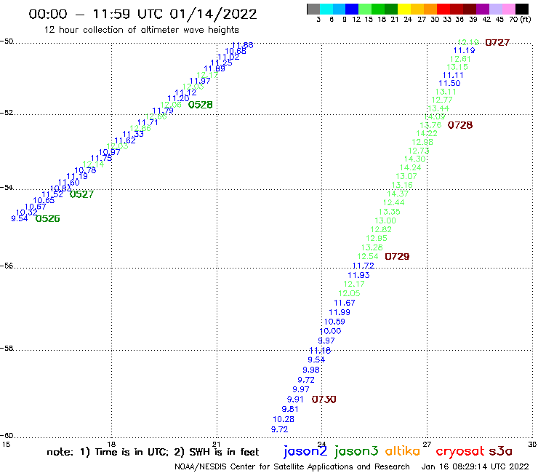The width and height of the screenshot is (538, 473).
Task: Click the 9.81 wave height value
Action: (290, 409)
